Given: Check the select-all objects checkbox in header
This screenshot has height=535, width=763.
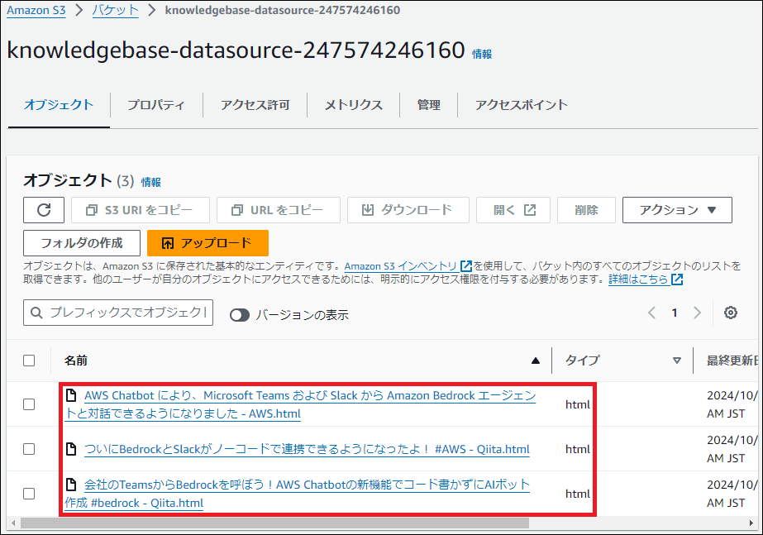Looking at the screenshot, I should 29,361.
